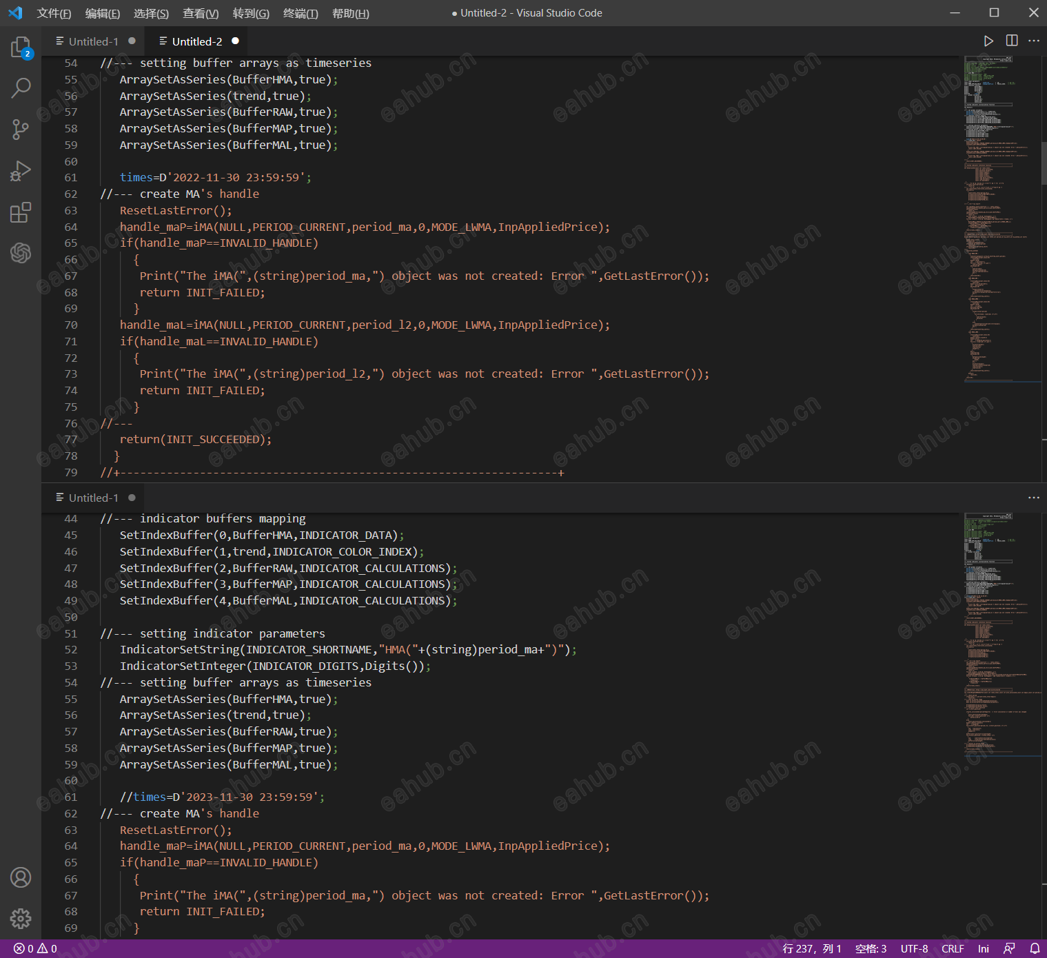Expand lower editor group More Actions menu
Viewport: 1047px width, 958px height.
coord(1034,498)
